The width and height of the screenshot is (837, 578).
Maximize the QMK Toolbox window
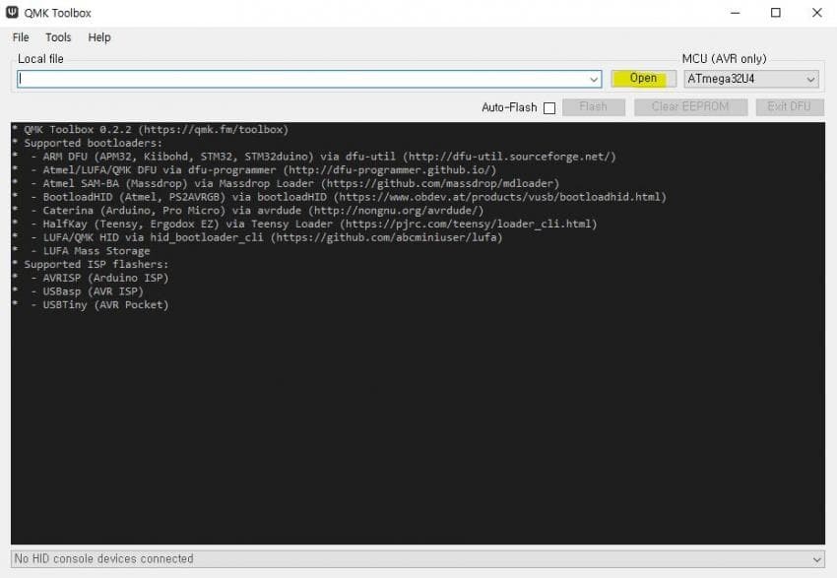[x=776, y=13]
